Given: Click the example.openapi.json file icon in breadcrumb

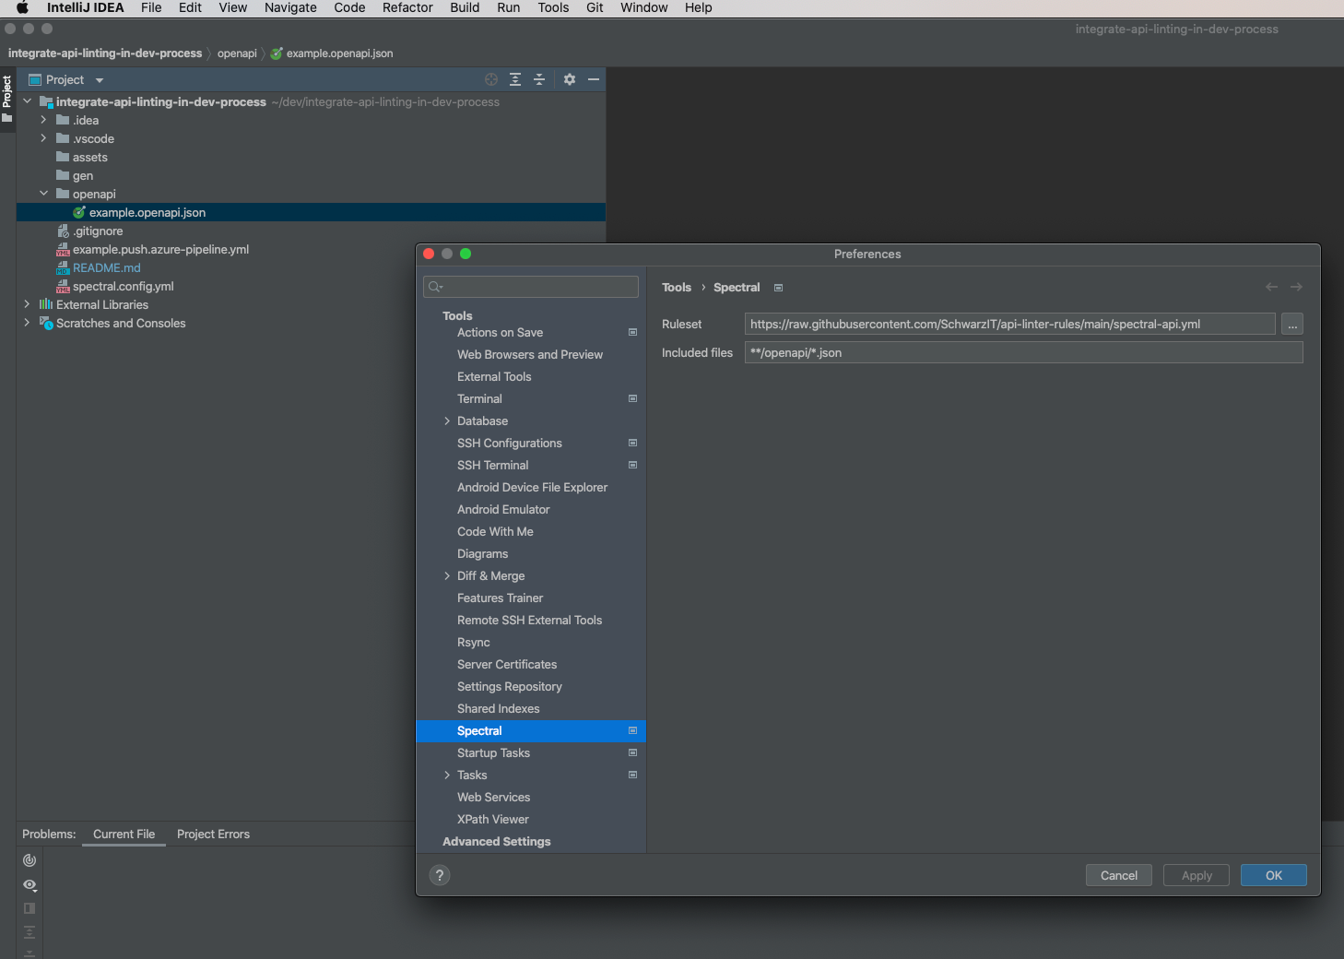Looking at the screenshot, I should [x=277, y=53].
